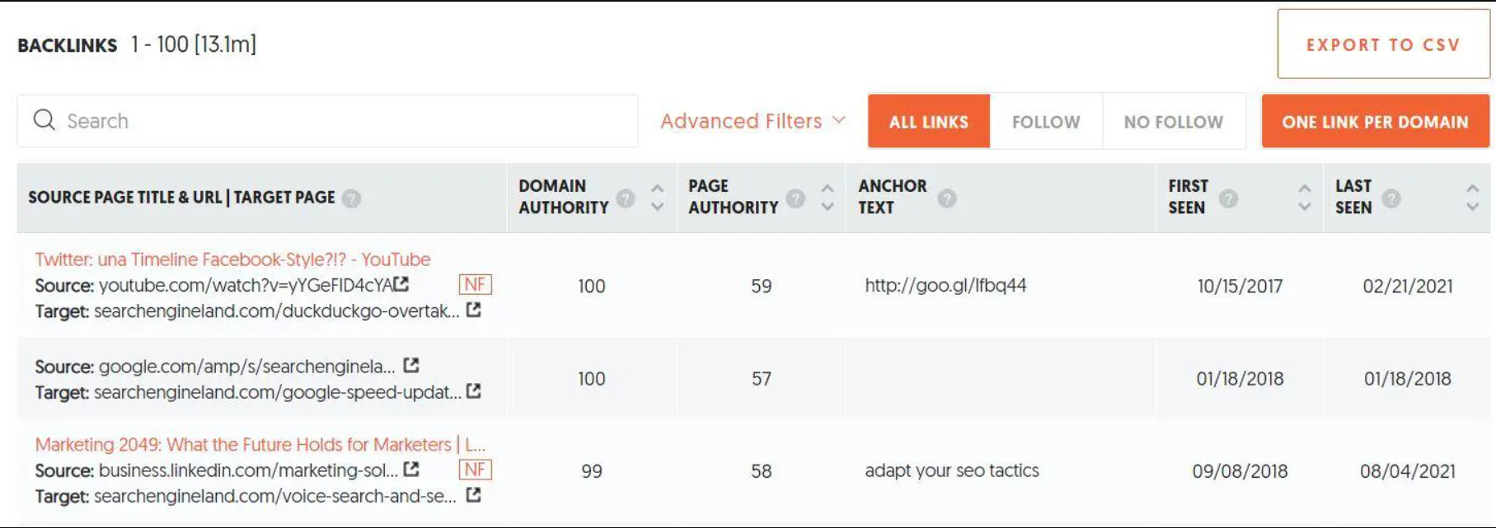The image size is (1496, 528).
Task: Click the Page Authority help icon
Action: coord(795,198)
